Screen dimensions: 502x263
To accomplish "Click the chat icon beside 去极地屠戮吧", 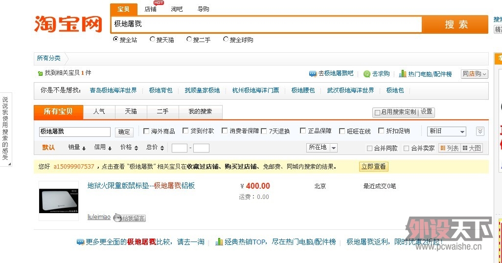I will pos(313,74).
